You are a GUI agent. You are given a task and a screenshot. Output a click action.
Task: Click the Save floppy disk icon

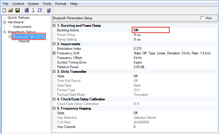[17, 11]
